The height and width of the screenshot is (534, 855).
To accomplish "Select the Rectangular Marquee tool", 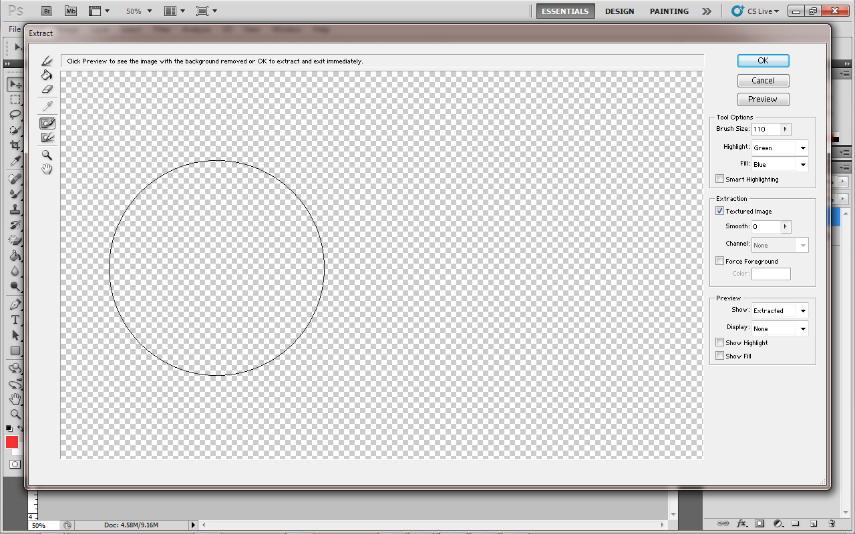I will (x=15, y=100).
